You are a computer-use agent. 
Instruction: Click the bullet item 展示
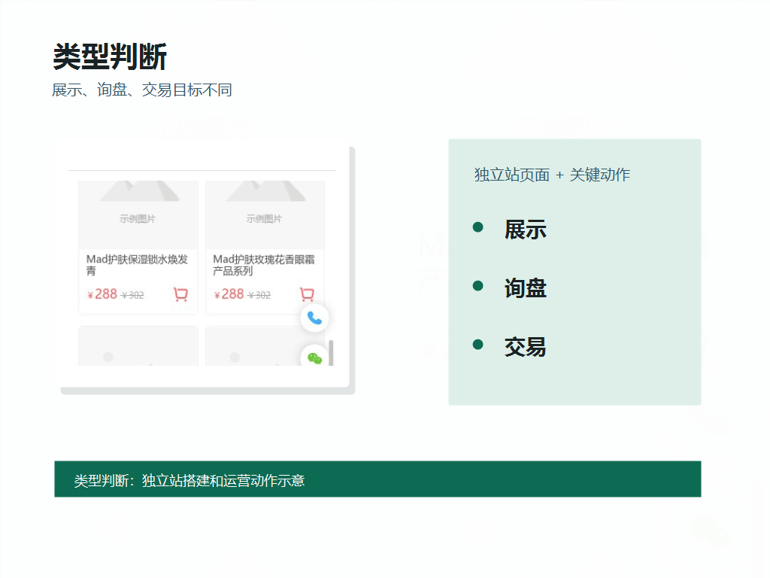tap(525, 230)
